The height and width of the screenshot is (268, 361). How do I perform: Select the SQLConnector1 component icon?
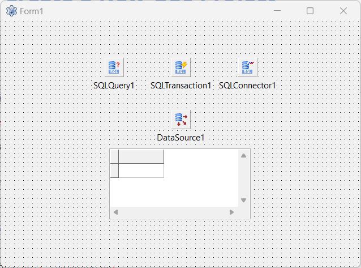coord(247,67)
